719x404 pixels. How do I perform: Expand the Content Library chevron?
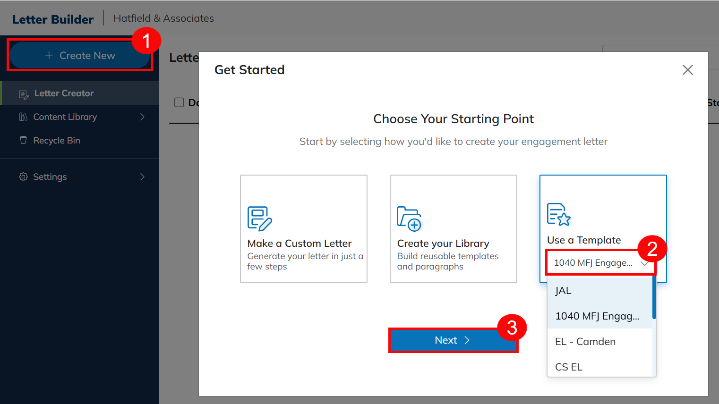(142, 117)
